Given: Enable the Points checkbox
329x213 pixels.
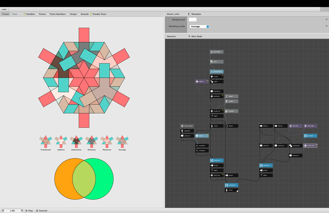Looking at the screenshot, I should point(37,14).
